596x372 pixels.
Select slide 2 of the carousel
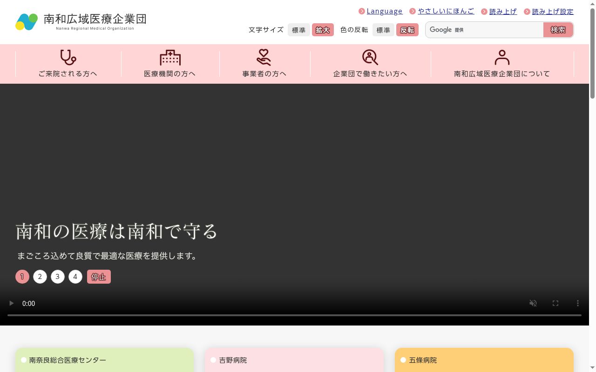tap(40, 277)
